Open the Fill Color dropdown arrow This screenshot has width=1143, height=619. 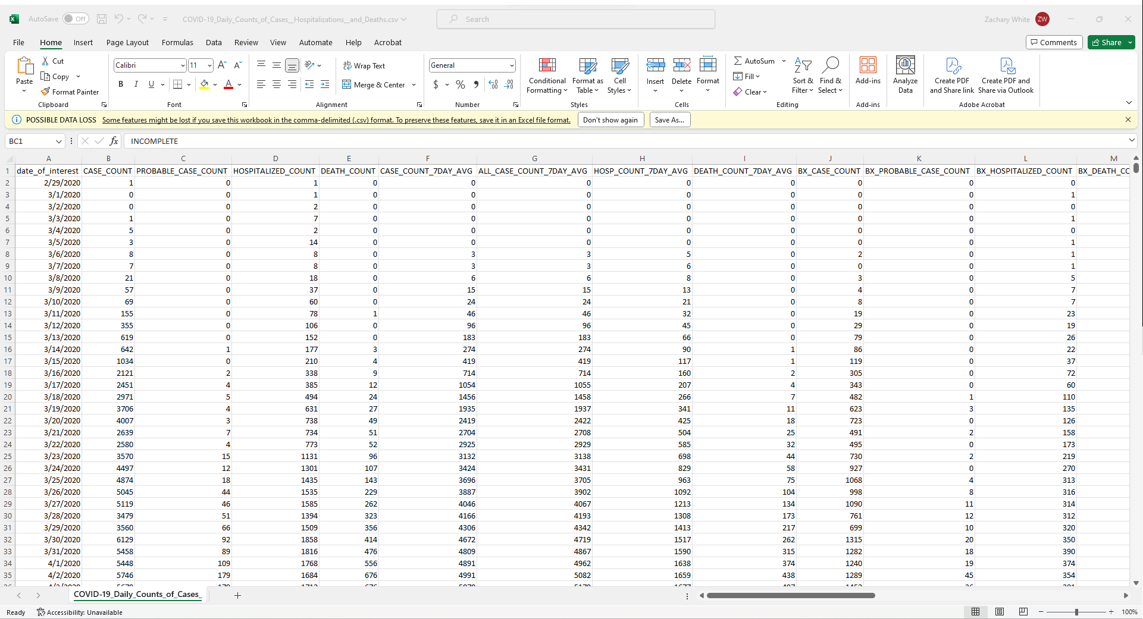tap(216, 84)
